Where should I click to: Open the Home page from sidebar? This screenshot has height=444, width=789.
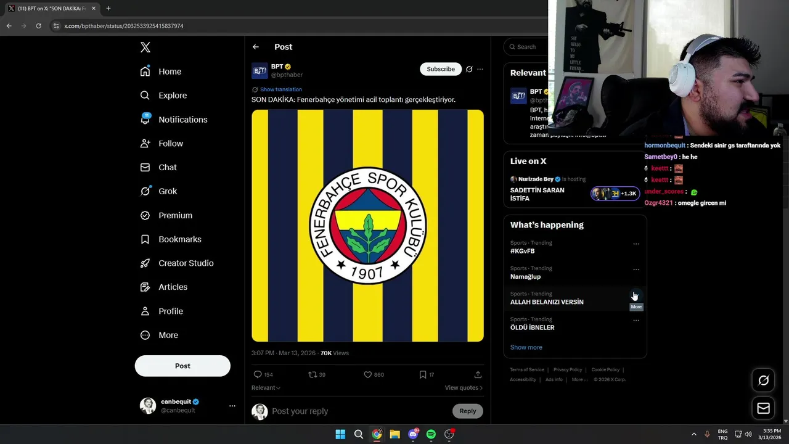click(x=161, y=72)
